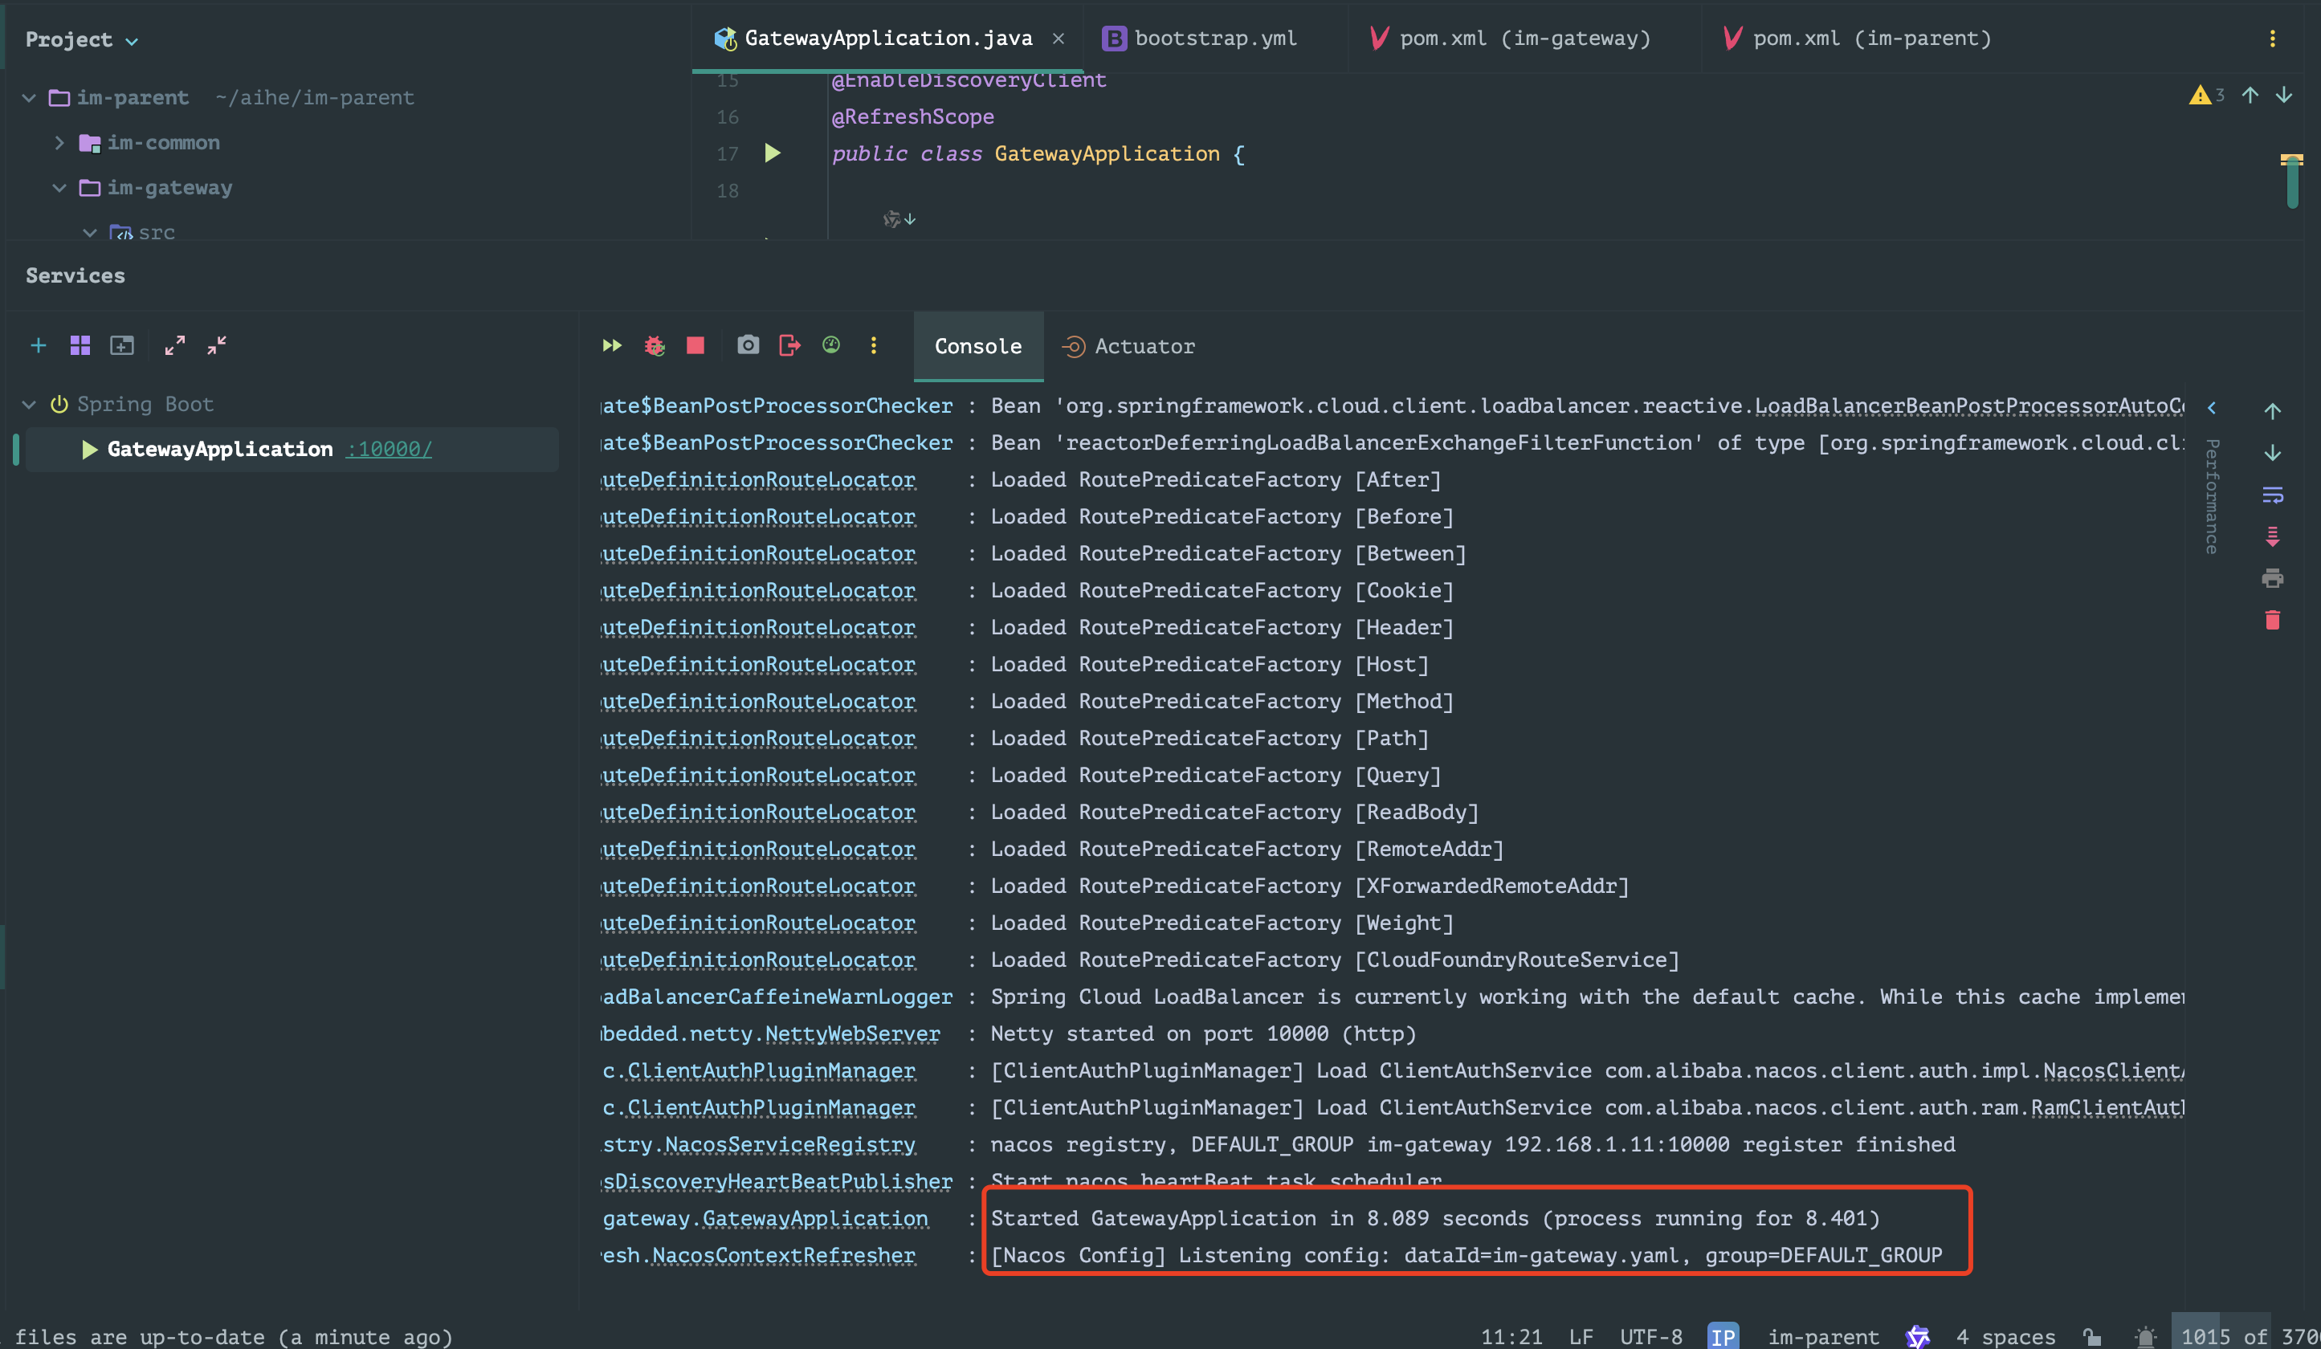Viewport: 2321px width, 1349px height.
Task: Rerun GatewayApplication in debug mode
Action: 654,345
